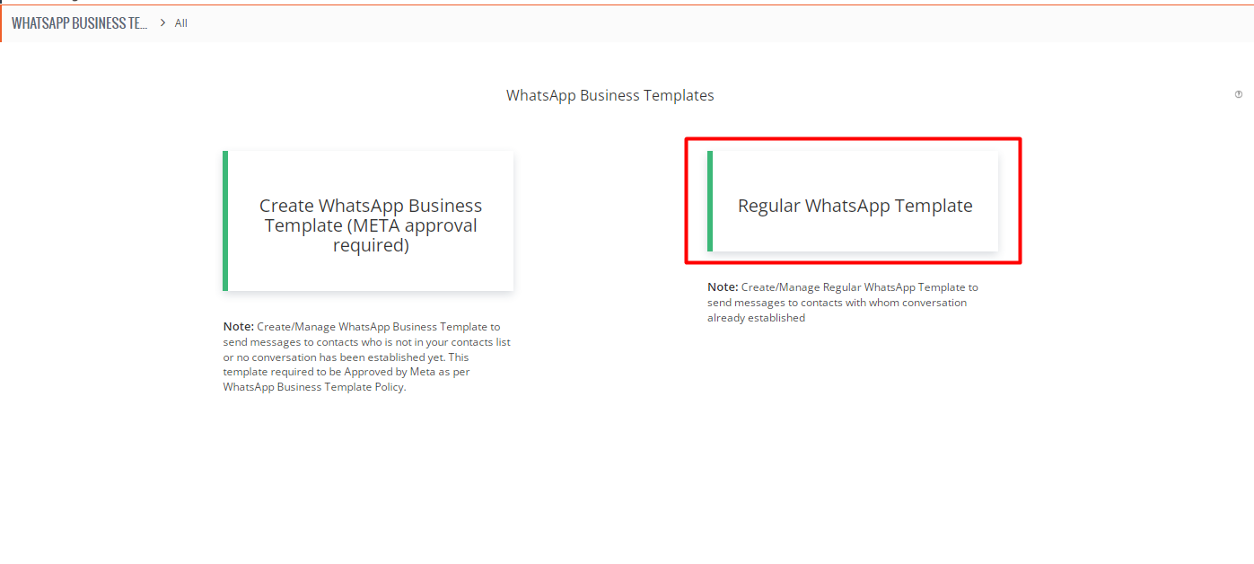This screenshot has height=564, width=1254.
Task: Open the help icon beside the page title
Action: pos(1239,94)
